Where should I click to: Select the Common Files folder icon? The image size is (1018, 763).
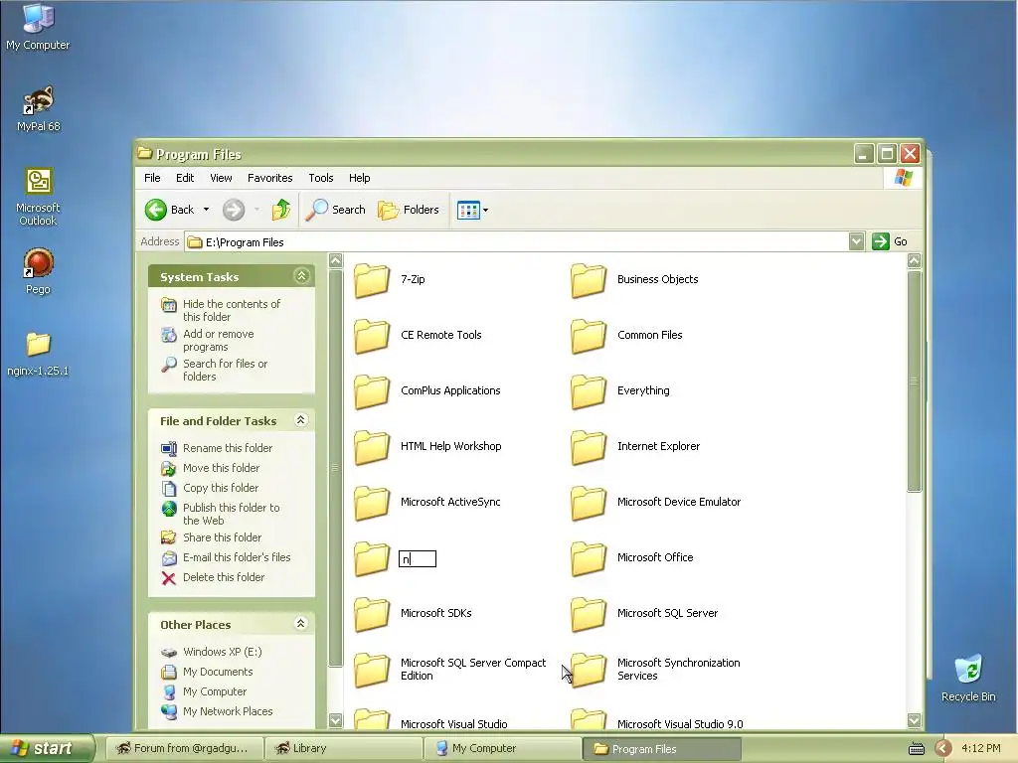tap(589, 336)
